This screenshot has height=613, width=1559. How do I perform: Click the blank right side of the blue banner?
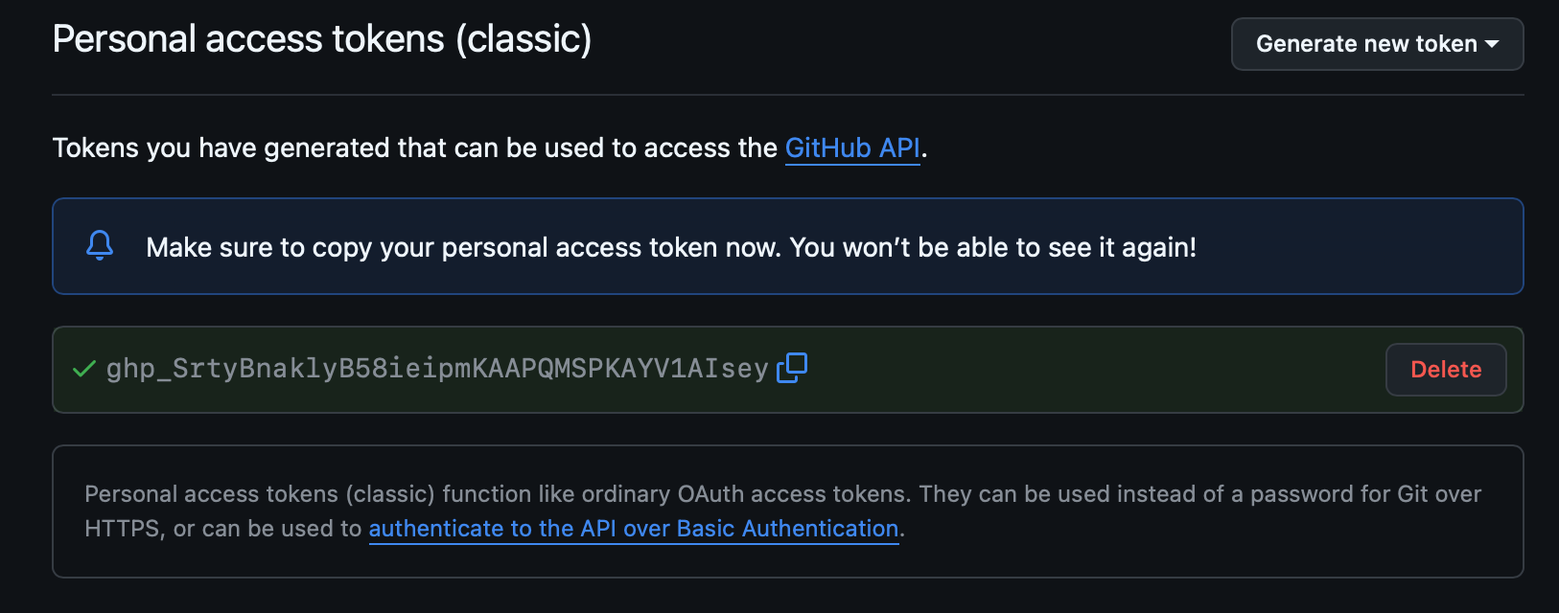[1361, 247]
